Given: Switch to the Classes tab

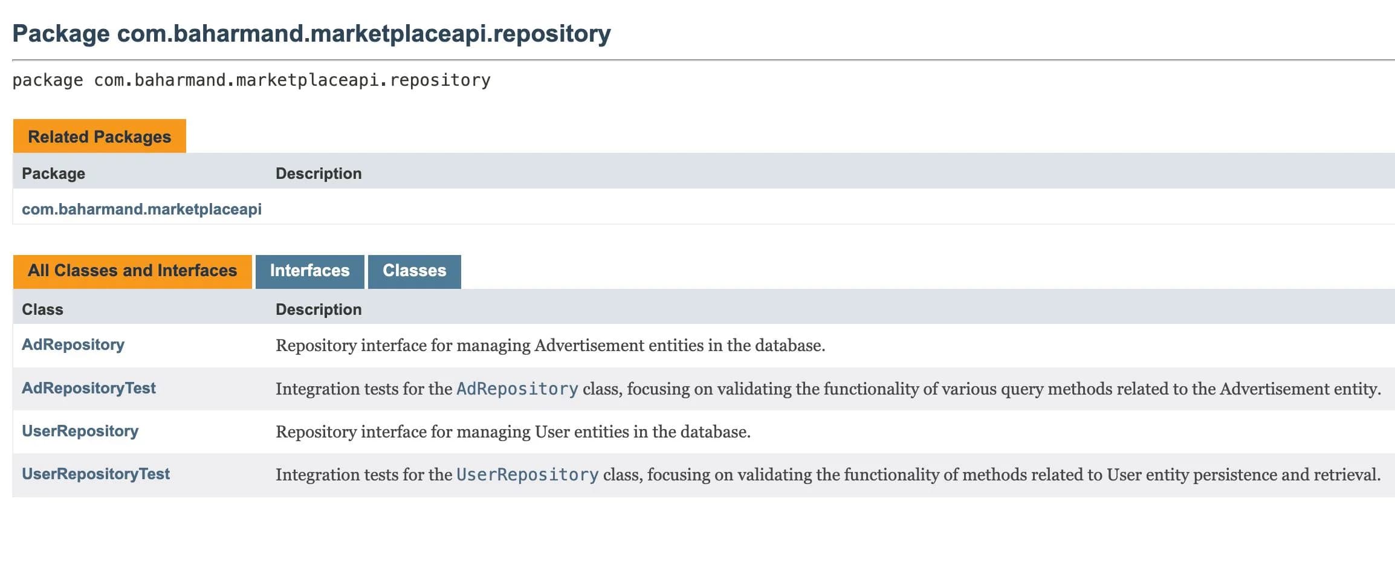Looking at the screenshot, I should (x=414, y=271).
